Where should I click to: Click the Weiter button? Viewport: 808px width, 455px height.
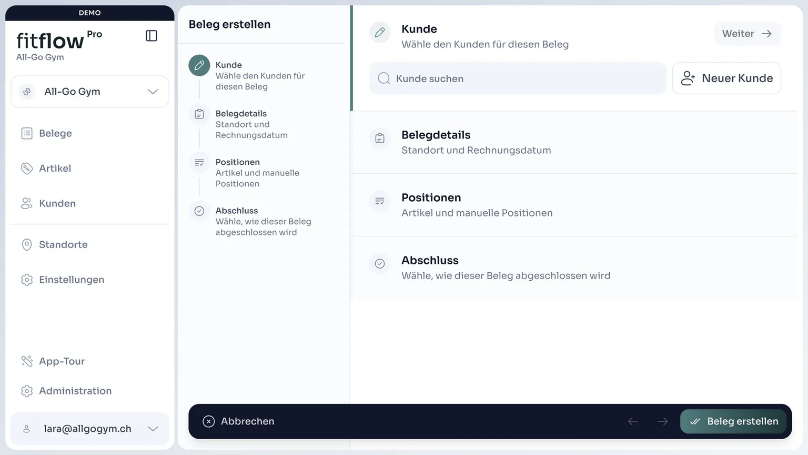tap(747, 34)
